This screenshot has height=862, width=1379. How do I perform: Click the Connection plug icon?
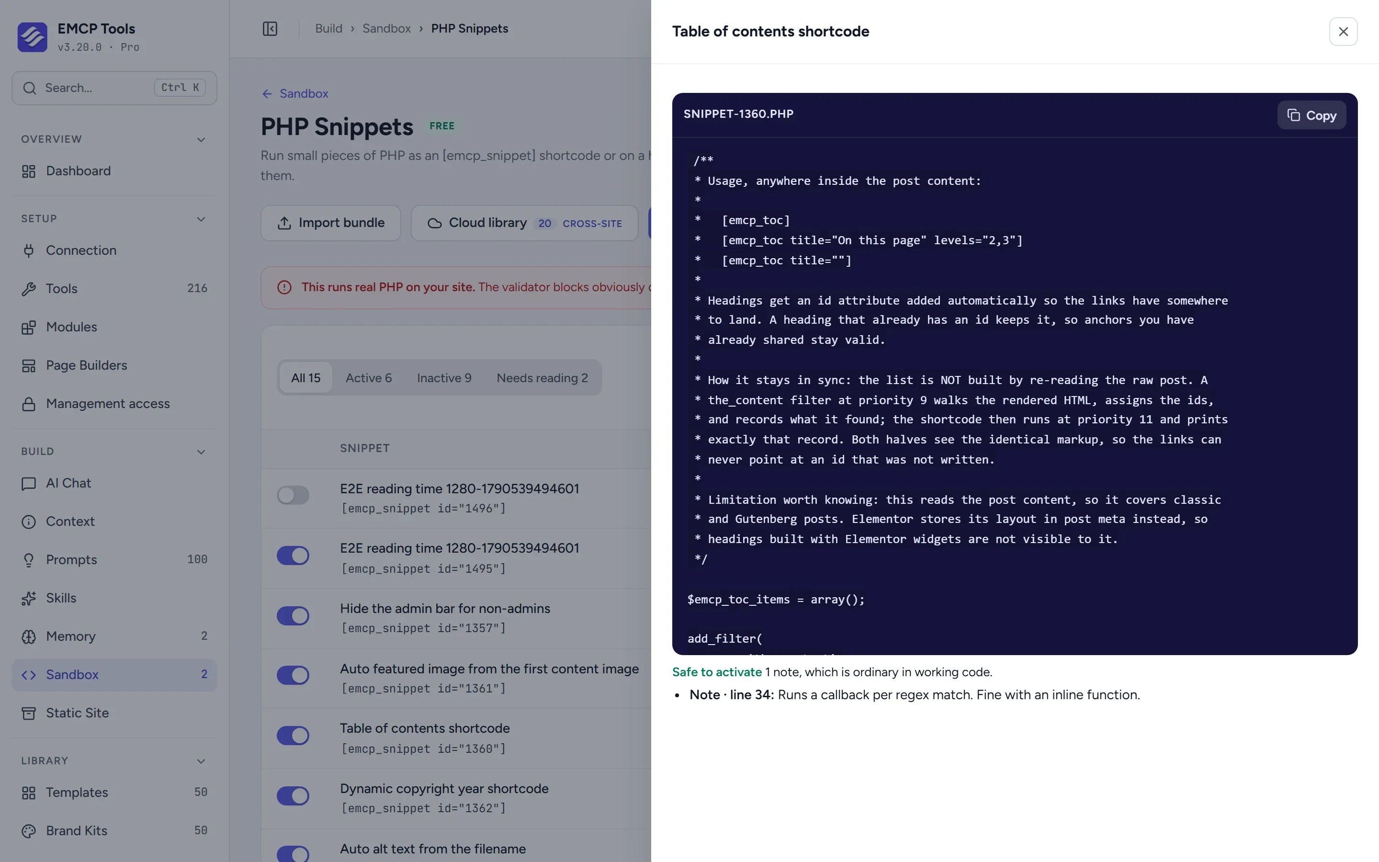[x=29, y=250]
